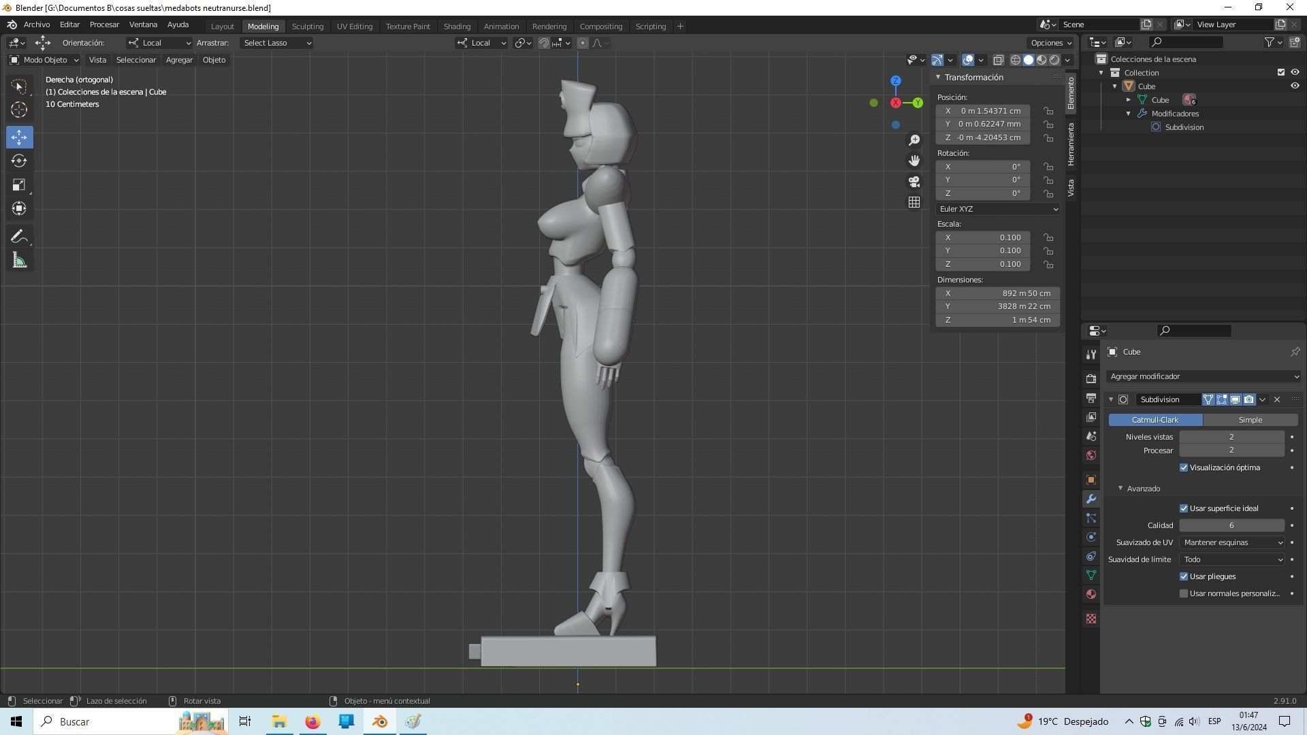Open the Object properties tab
Image resolution: width=1307 pixels, height=735 pixels.
point(1091,480)
